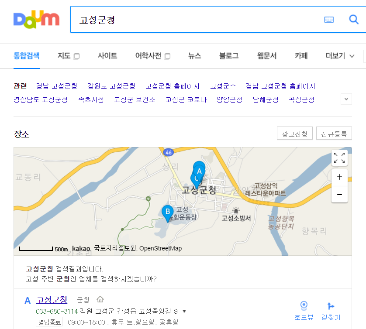366x329 pixels.
Task: Open the 어학사전 tab
Action: coord(148,56)
